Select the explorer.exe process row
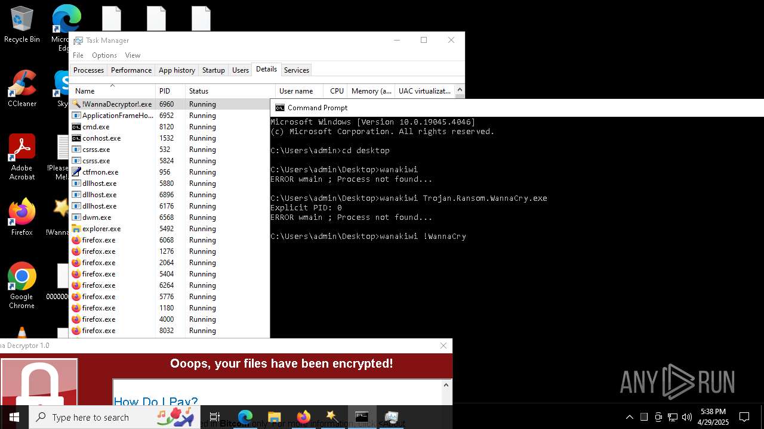The height and width of the screenshot is (429, 764). (170, 229)
